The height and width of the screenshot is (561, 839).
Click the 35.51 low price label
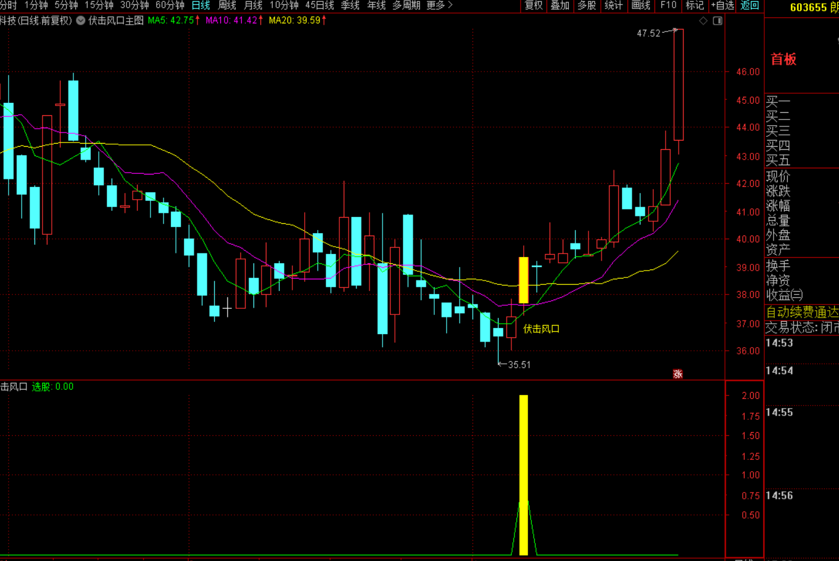(x=519, y=364)
